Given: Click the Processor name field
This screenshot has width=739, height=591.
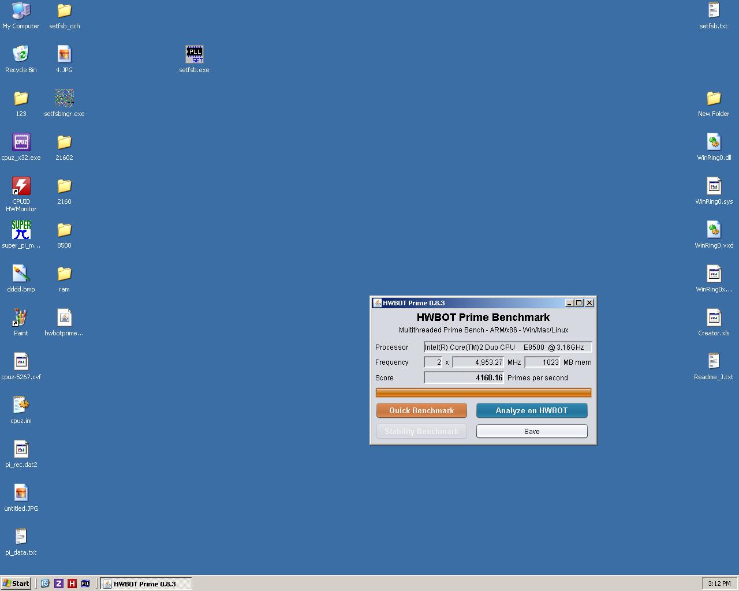Looking at the screenshot, I should (508, 347).
